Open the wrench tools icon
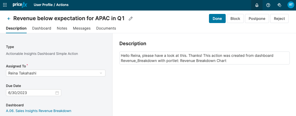Viewport: 296px width, 116px height. 279,5
